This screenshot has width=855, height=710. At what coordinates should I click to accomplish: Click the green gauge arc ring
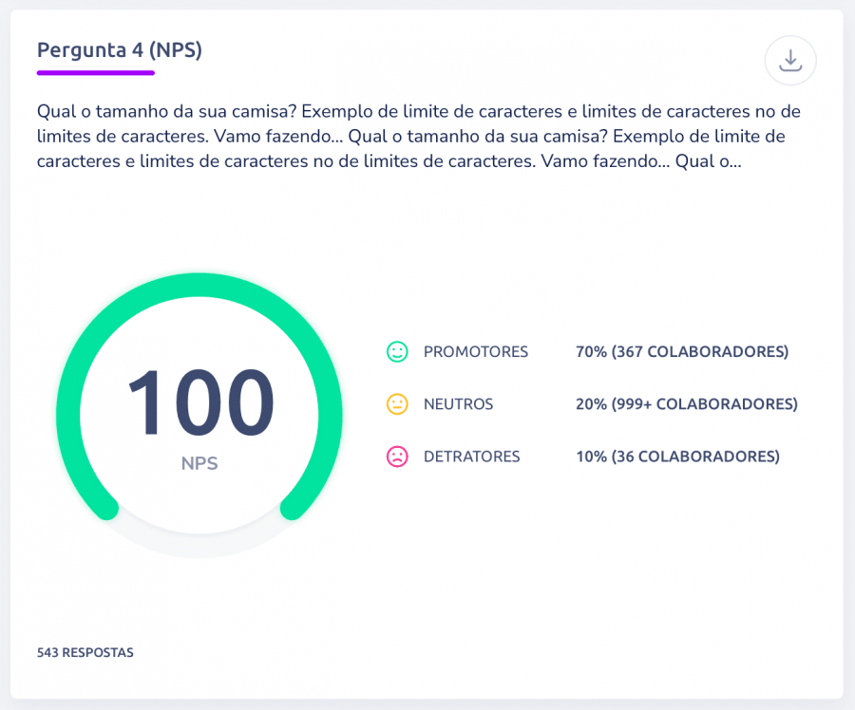point(199,285)
